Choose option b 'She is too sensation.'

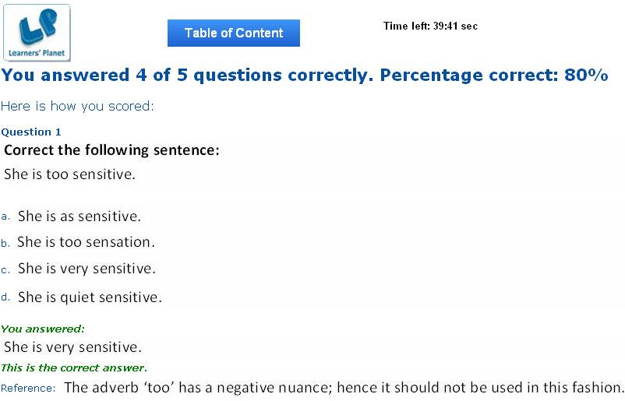86,242
